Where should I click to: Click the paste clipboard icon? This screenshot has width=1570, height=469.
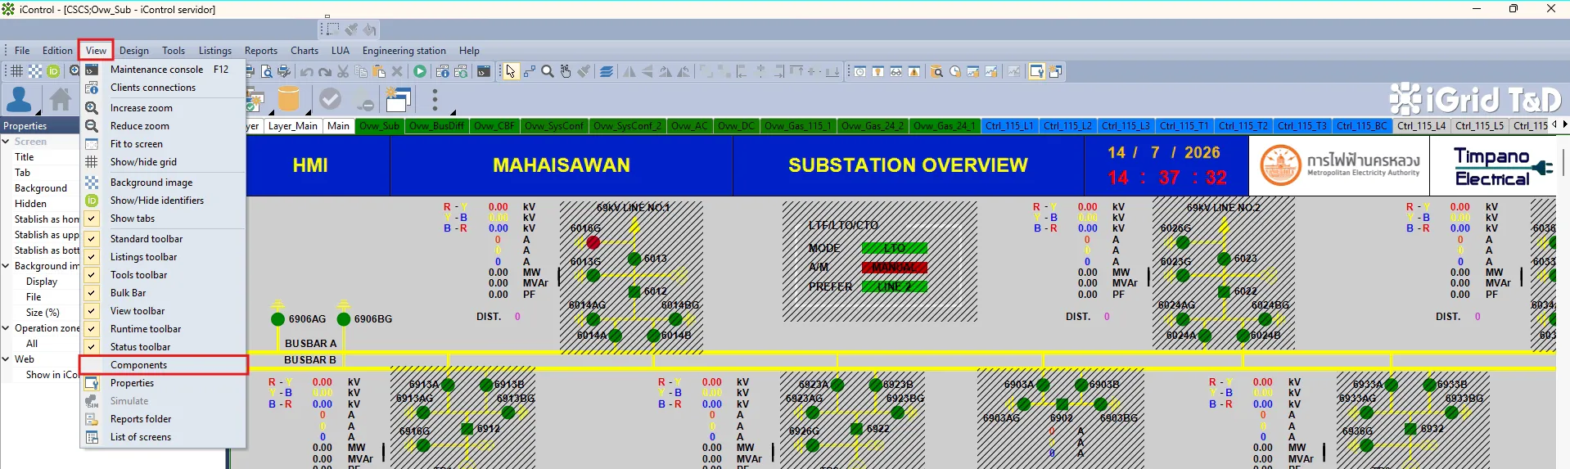[x=379, y=72]
